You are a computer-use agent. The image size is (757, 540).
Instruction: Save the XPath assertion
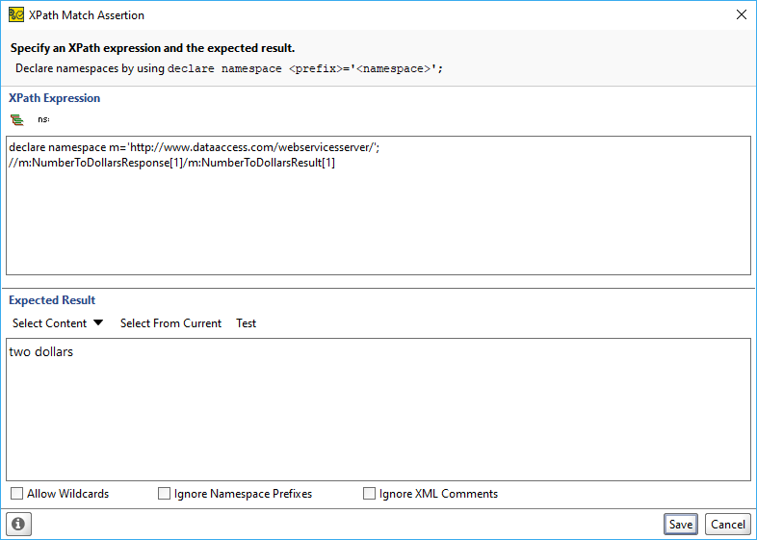coord(681,524)
